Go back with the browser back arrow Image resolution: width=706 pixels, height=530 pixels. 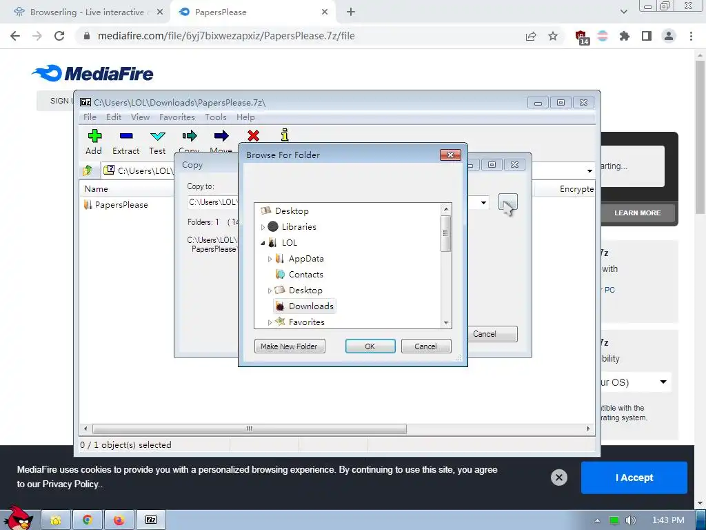pos(15,36)
